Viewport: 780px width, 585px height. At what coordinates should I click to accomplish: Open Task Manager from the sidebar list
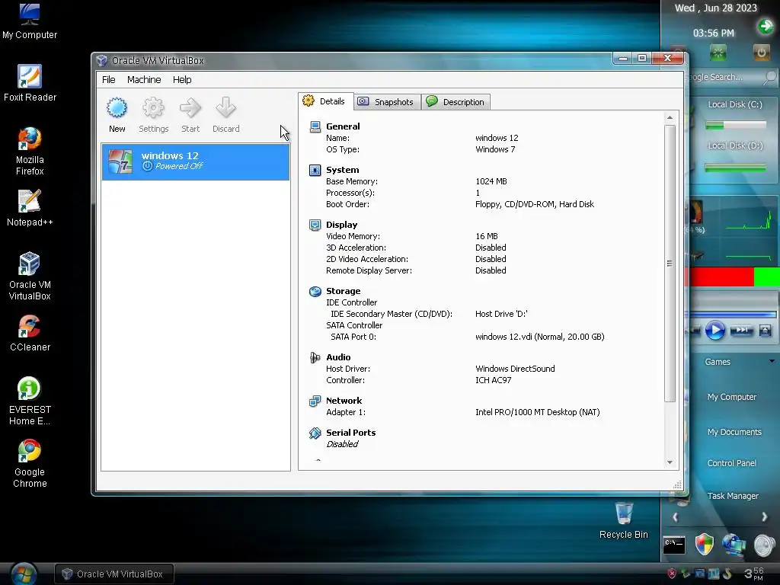[733, 496]
